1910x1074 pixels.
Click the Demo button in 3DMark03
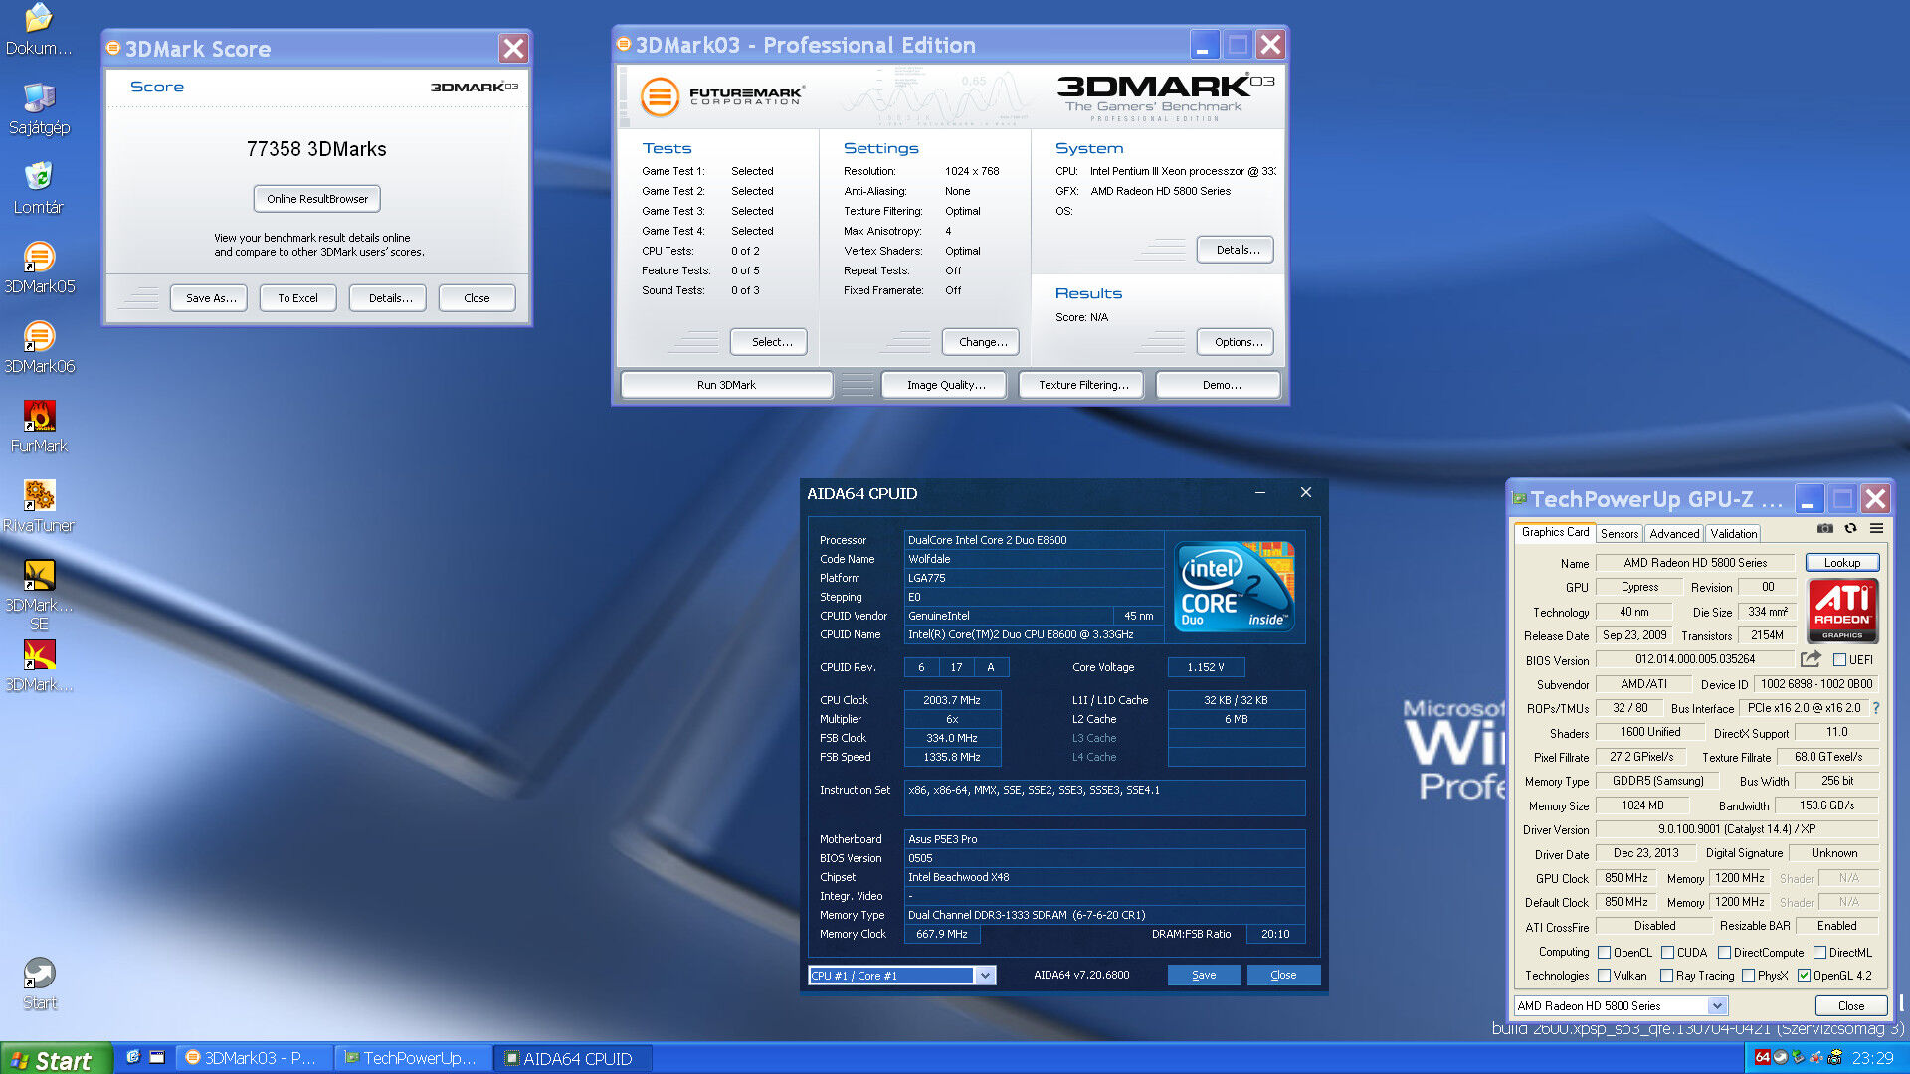(1220, 385)
